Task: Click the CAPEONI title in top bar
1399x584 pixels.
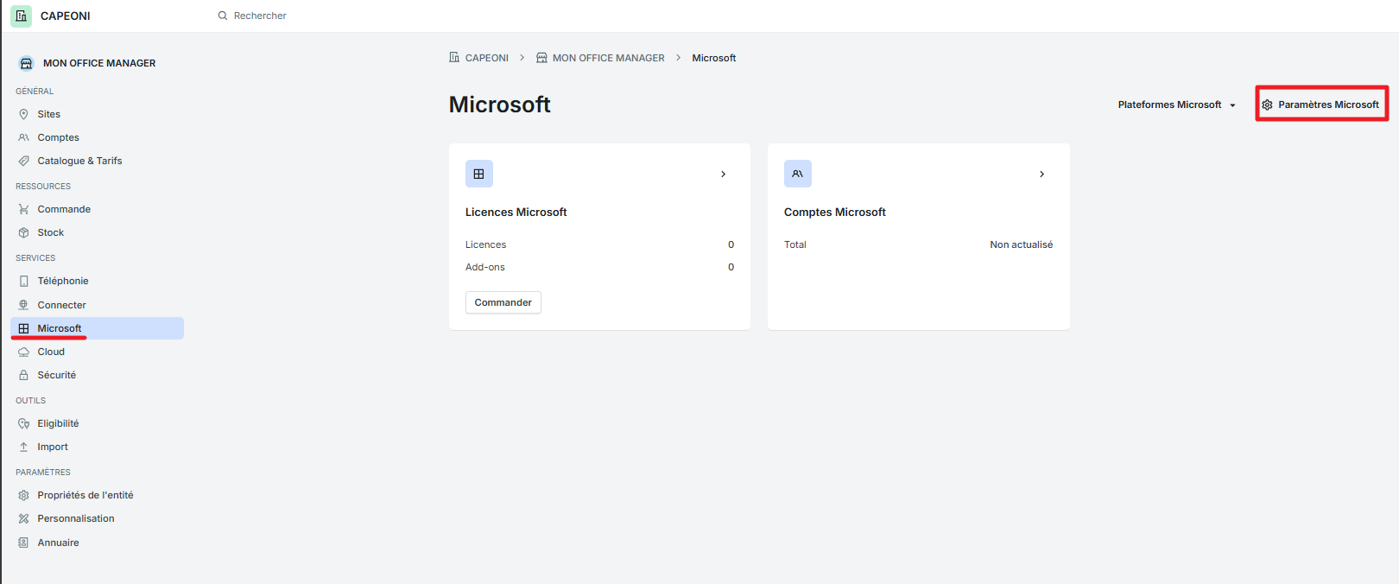Action: (x=66, y=16)
